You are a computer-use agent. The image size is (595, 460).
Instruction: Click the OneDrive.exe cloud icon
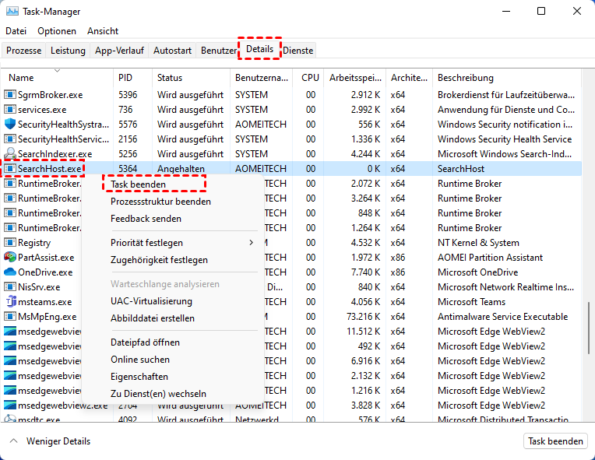[10, 272]
